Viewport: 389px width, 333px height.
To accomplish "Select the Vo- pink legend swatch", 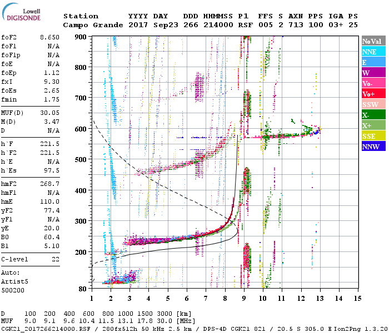I will [373, 83].
